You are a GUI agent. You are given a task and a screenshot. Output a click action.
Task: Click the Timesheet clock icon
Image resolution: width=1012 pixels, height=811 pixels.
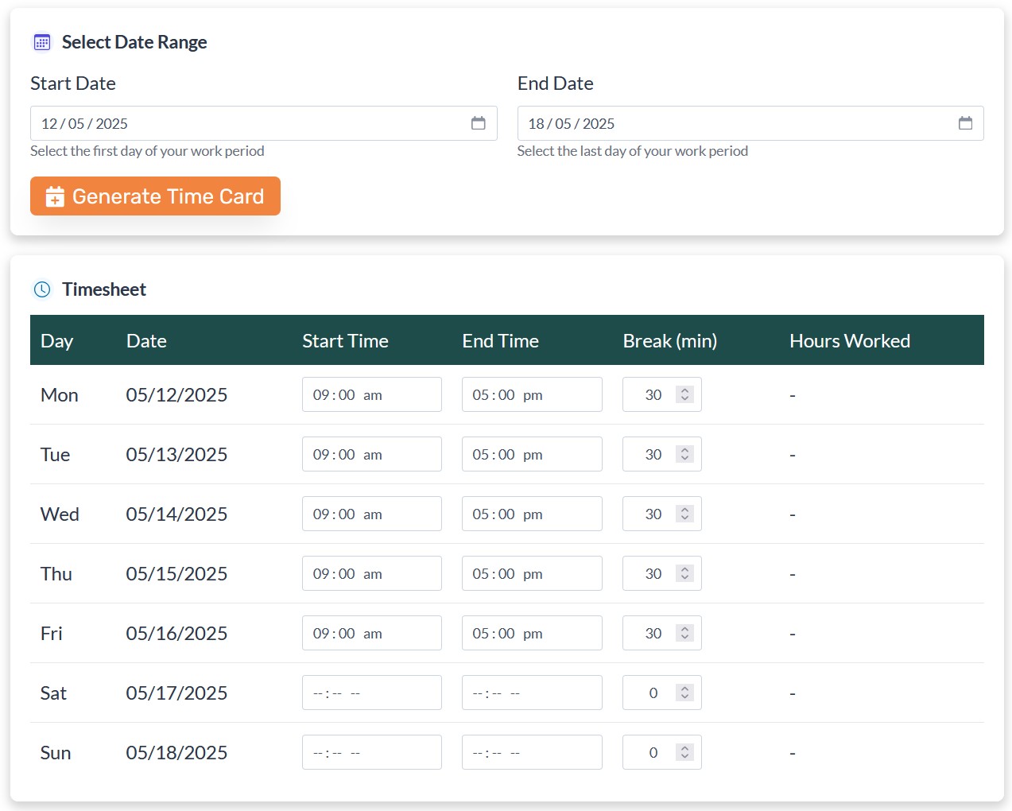tap(42, 289)
